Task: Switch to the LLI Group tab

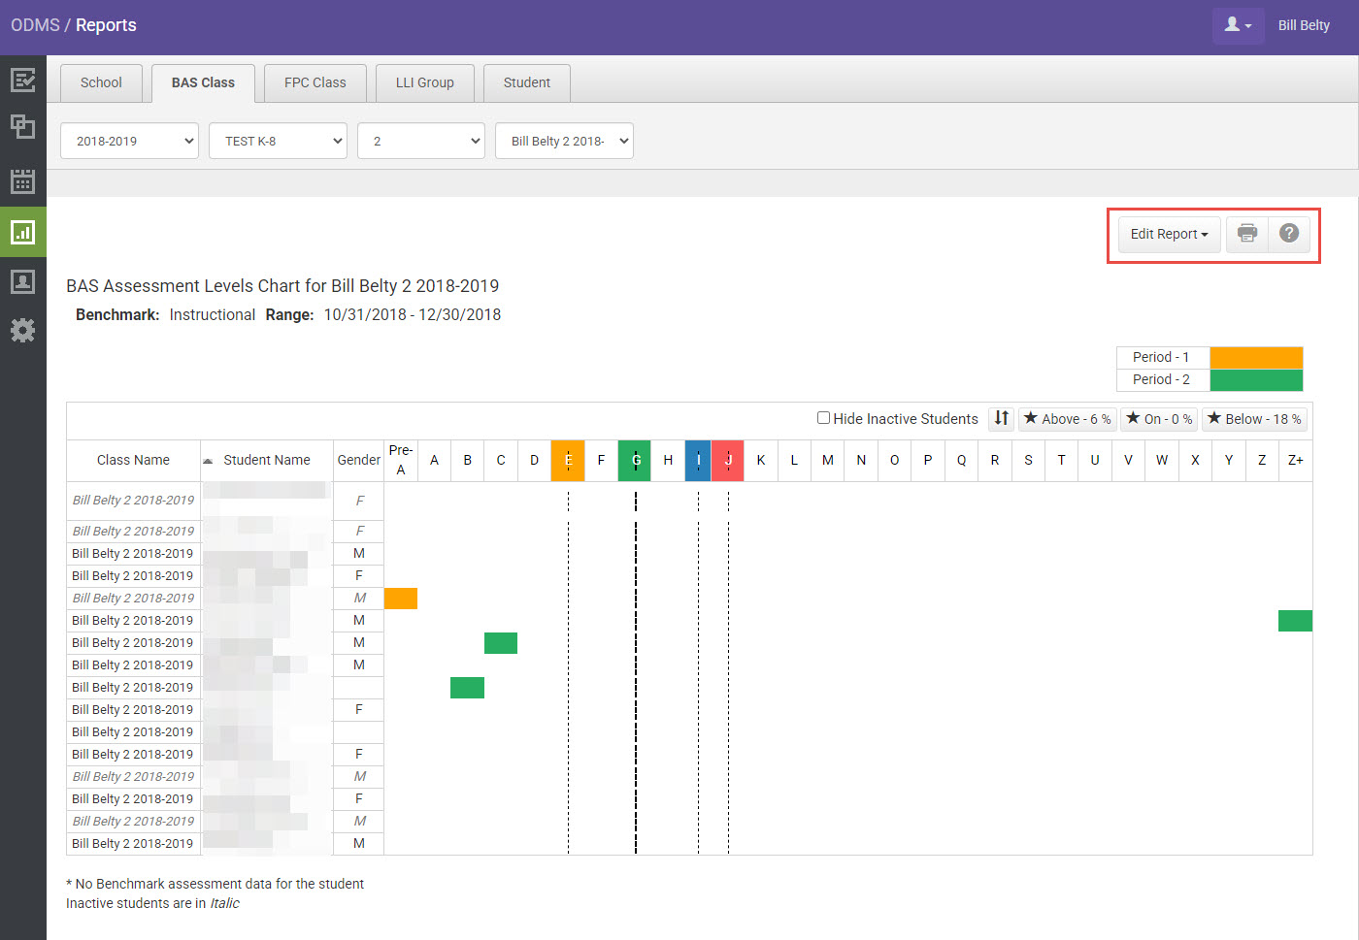Action: pyautogui.click(x=424, y=83)
